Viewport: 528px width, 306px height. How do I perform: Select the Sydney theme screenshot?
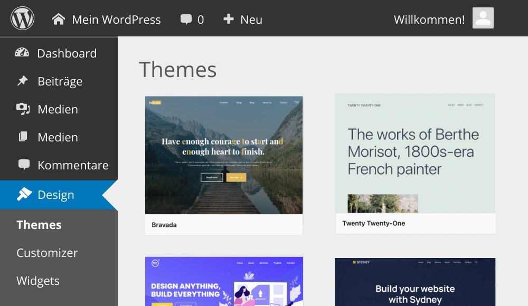[415, 282]
